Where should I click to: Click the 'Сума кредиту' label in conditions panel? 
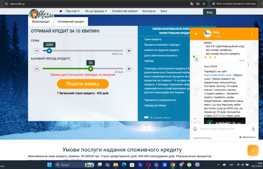click(153, 39)
